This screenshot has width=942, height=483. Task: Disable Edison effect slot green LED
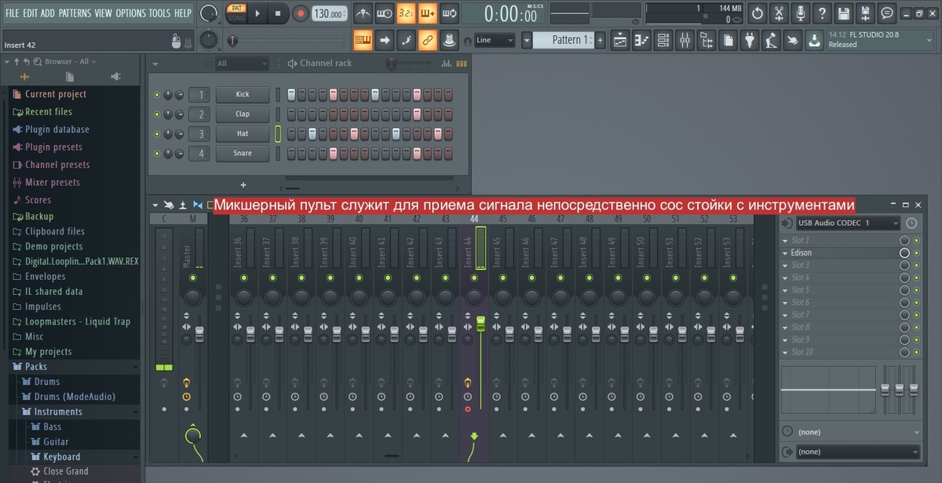(916, 252)
